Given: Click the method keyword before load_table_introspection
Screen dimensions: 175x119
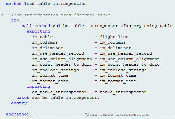Looking at the screenshot, I should tap(14, 4).
